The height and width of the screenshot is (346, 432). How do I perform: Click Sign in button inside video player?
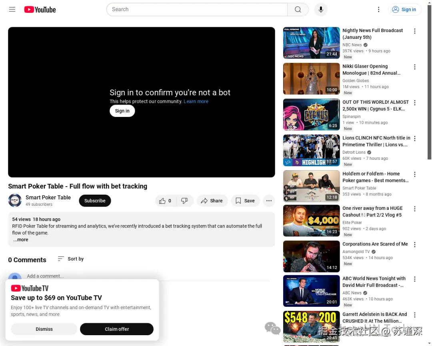coord(122,111)
